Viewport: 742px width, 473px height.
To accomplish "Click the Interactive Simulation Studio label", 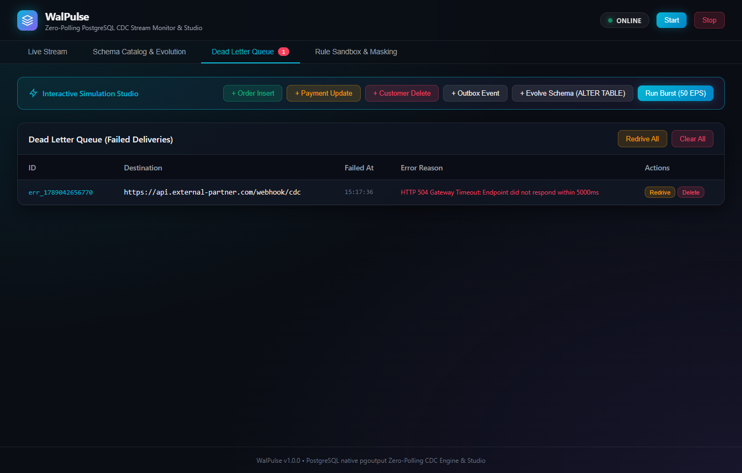I will [90, 94].
